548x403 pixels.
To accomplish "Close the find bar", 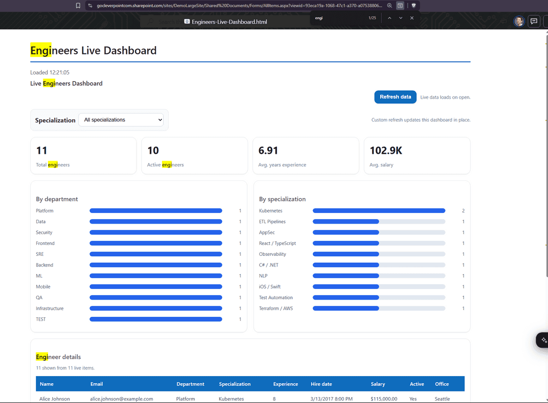I will 412,18.
